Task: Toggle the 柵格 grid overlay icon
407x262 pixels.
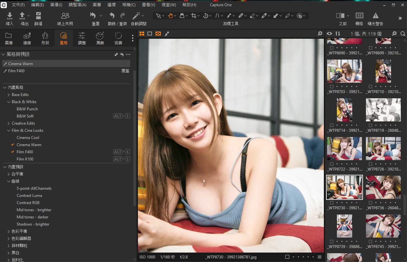Action: pyautogui.click(x=359, y=16)
